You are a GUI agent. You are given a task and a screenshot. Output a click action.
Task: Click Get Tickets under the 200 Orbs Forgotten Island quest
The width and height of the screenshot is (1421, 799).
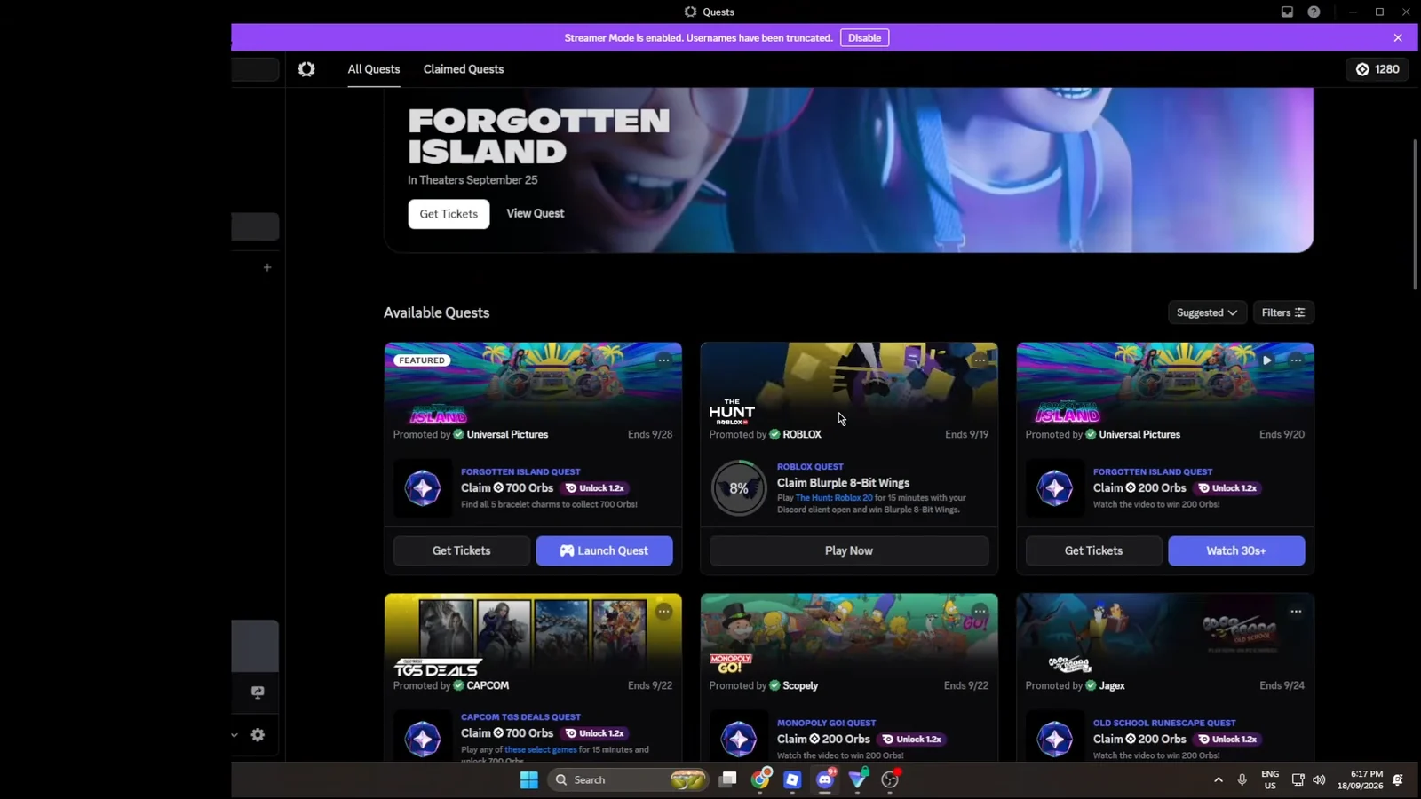(1093, 550)
